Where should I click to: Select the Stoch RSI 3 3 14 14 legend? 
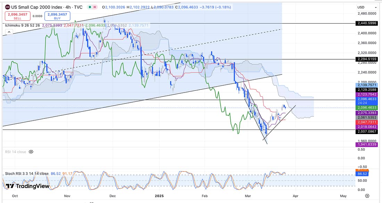(x=27, y=174)
